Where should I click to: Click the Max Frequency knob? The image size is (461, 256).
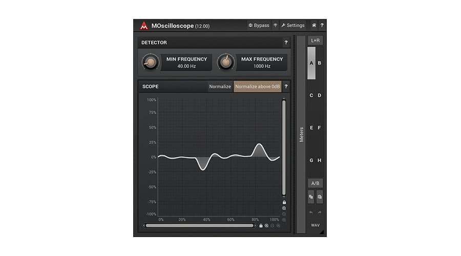point(226,62)
